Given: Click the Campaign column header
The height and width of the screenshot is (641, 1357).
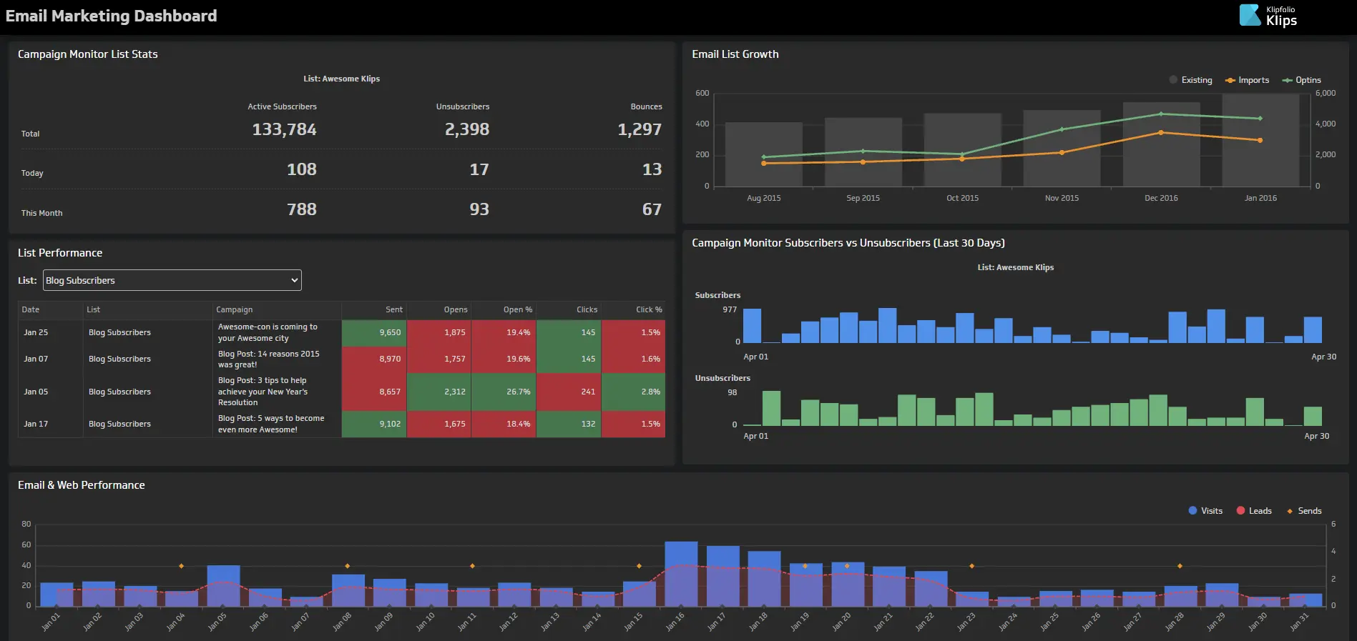Looking at the screenshot, I should pos(235,309).
